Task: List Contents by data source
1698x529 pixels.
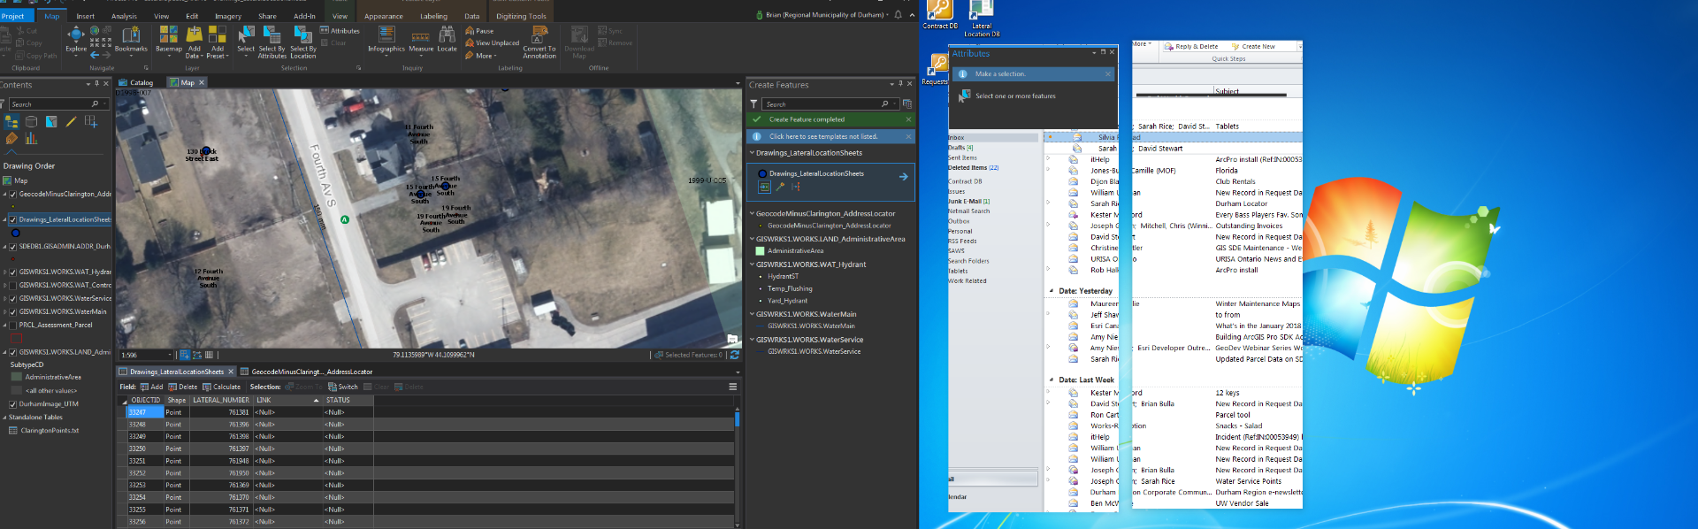Action: [x=32, y=121]
